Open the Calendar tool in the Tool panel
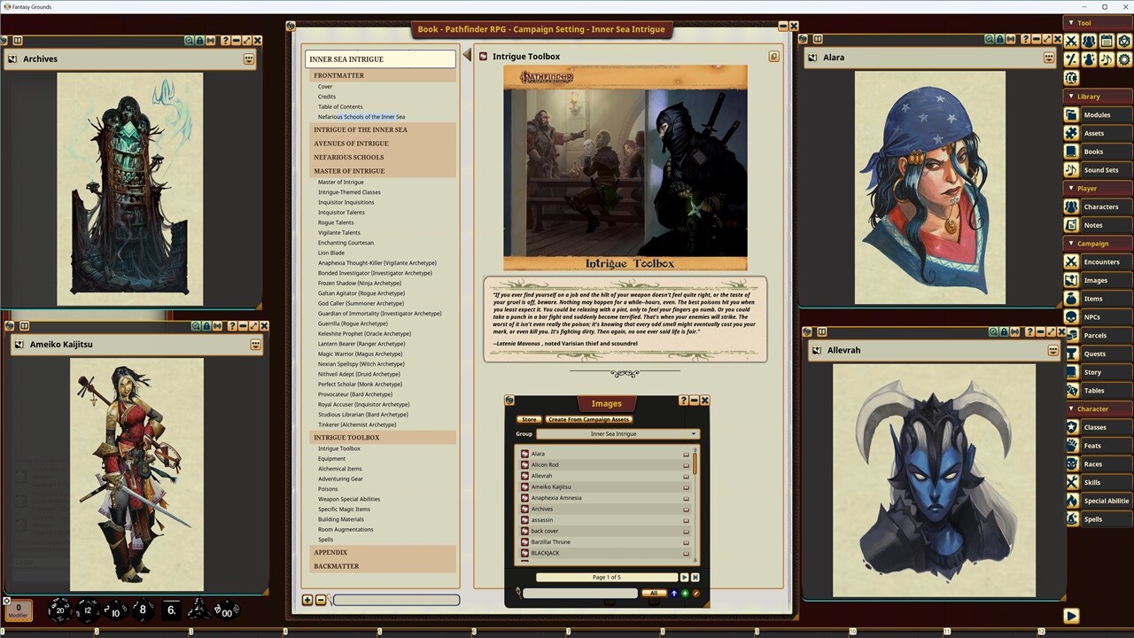The height and width of the screenshot is (638, 1134). point(1105,42)
